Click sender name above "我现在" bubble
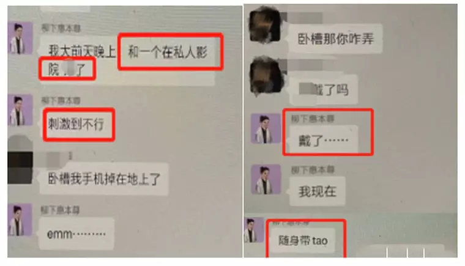Image resolution: width=465 pixels, height=266 pixels. [313, 169]
